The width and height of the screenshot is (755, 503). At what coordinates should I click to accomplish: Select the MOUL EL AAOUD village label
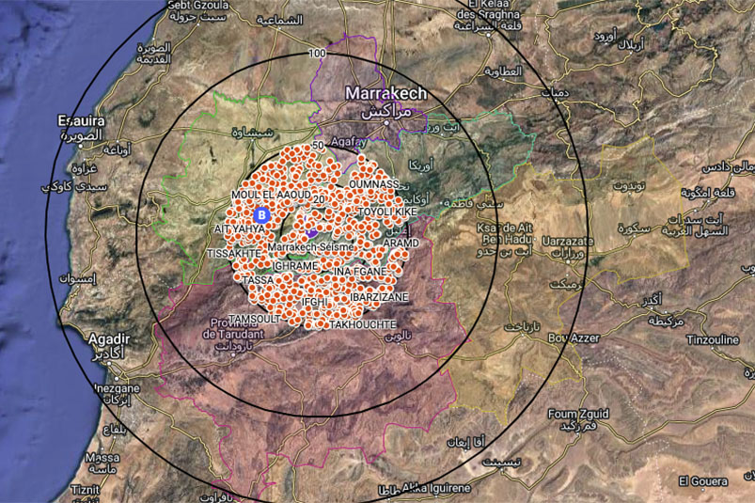[x=271, y=195]
